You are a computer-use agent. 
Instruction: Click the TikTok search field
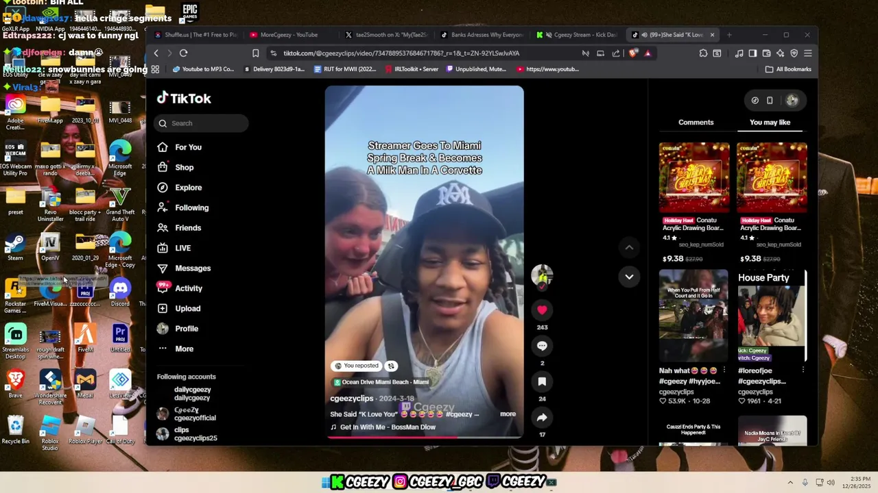pyautogui.click(x=202, y=123)
